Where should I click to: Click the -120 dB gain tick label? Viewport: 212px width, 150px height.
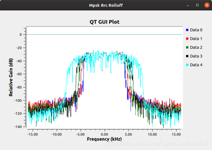click(18, 114)
